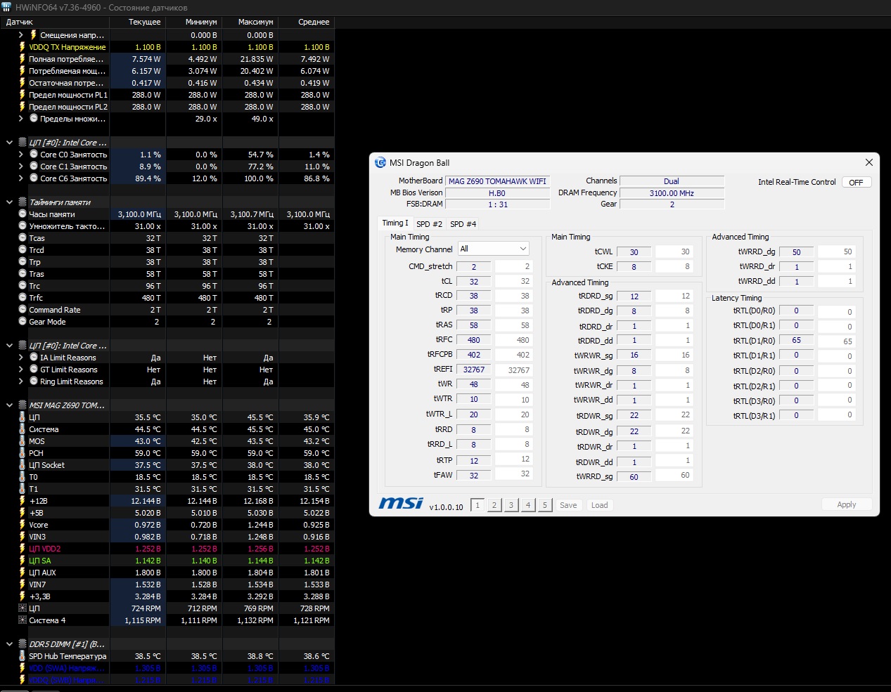Expand the Ring Limit Reasons row
This screenshot has width=891, height=692.
[x=20, y=381]
